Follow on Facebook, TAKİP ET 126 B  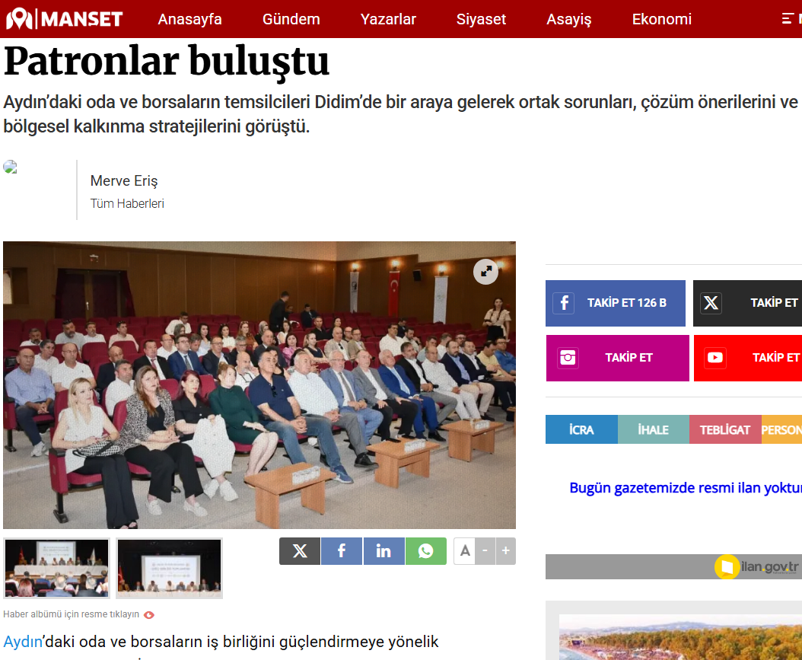(x=616, y=303)
